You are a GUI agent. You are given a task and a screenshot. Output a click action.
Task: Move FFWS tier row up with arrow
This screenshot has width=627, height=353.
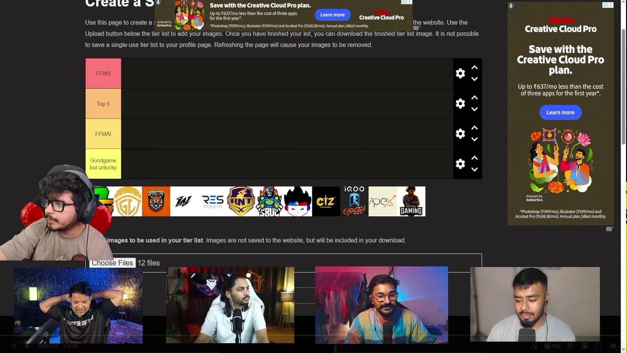[x=474, y=68]
